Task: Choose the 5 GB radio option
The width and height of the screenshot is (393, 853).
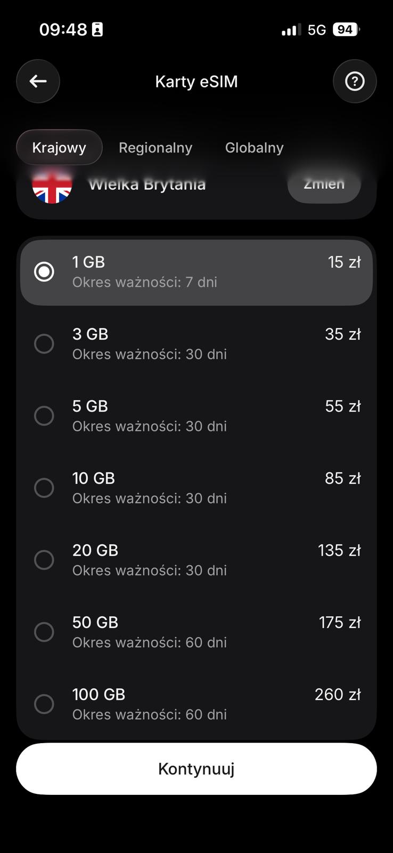Action: [44, 416]
